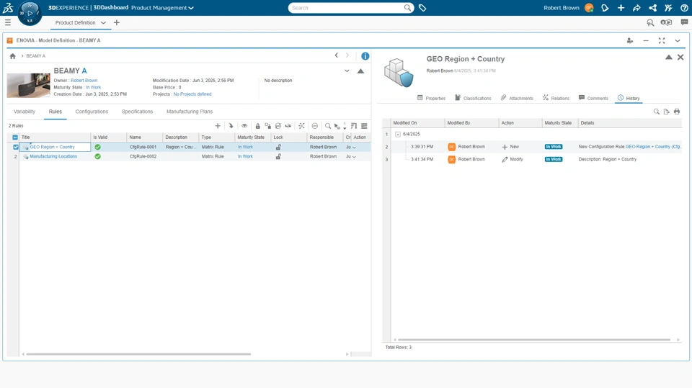Screen dimensions: 692x388
Task: Expand the Product Management dropdown
Action: tap(190, 8)
